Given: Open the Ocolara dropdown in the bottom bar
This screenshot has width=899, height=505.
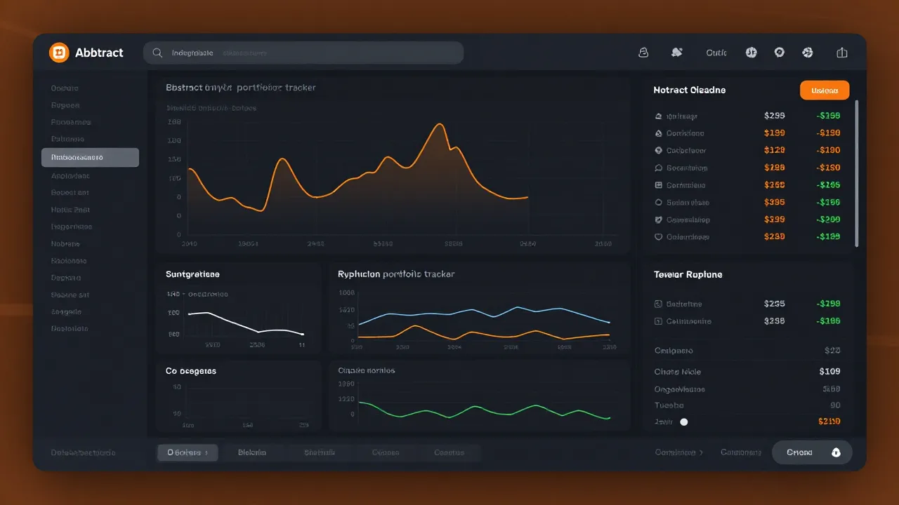Looking at the screenshot, I should (188, 452).
